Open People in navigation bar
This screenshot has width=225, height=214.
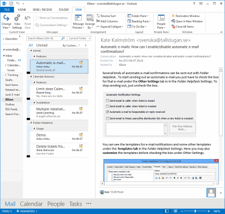[x=56, y=204]
